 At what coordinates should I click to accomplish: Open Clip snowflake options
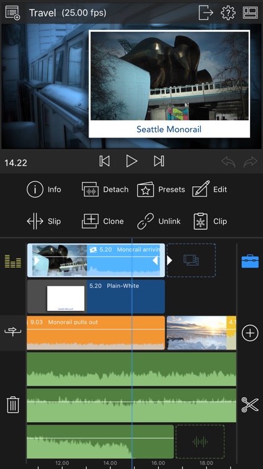click(210, 221)
